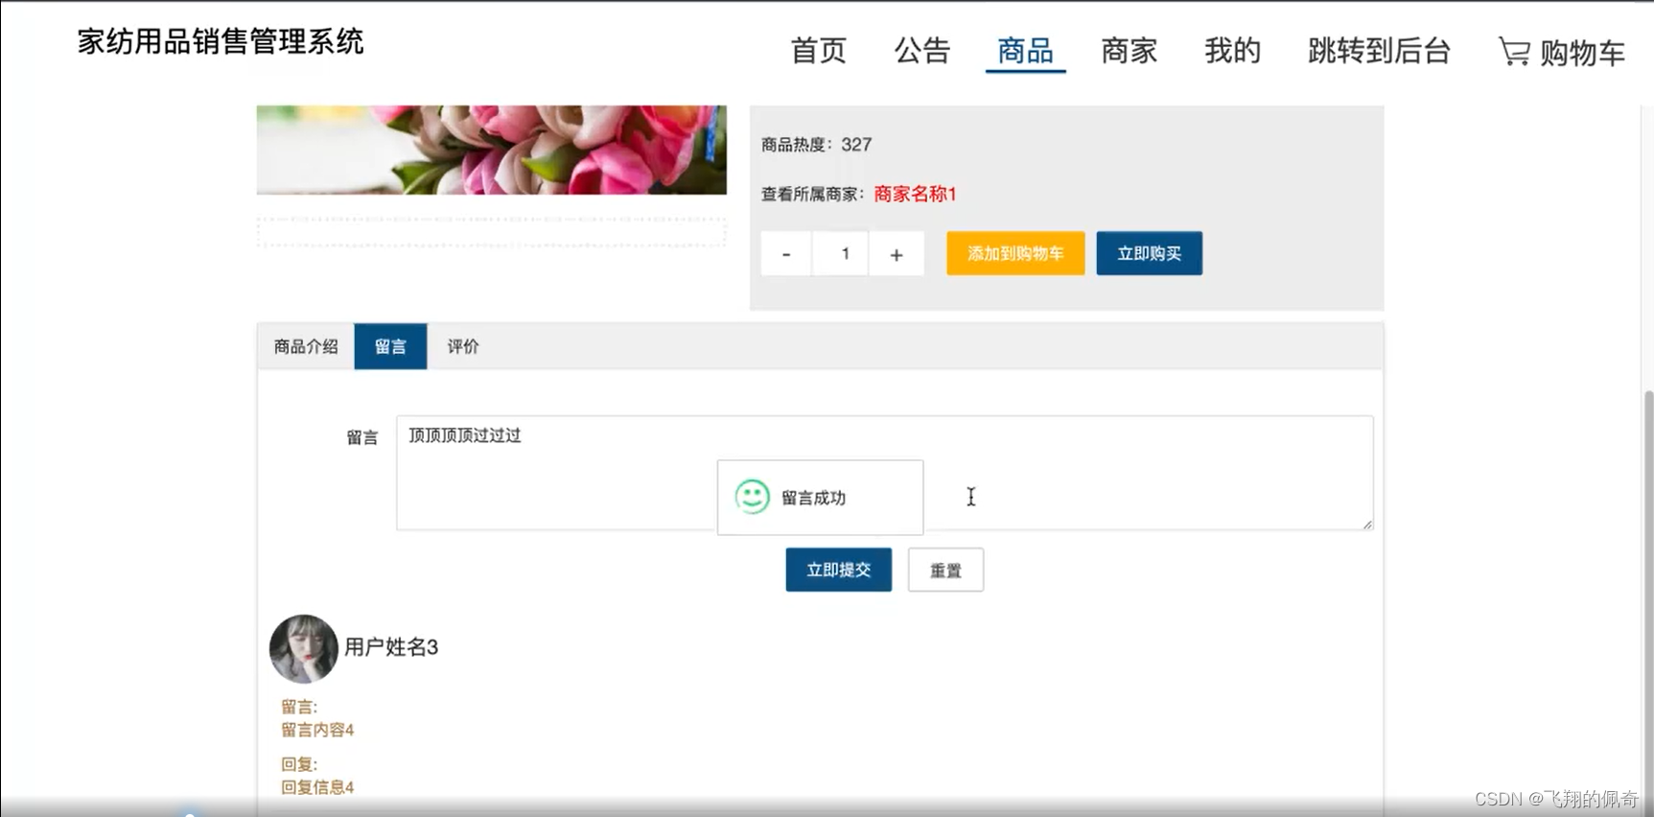Click the quantity input field
The image size is (1654, 817).
841,254
